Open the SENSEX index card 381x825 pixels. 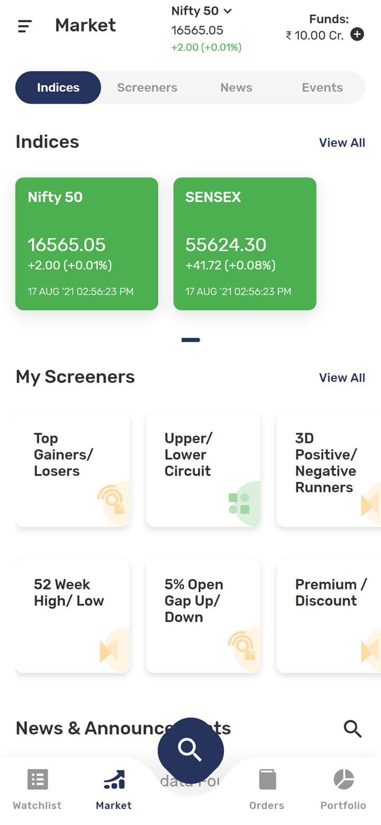click(244, 244)
